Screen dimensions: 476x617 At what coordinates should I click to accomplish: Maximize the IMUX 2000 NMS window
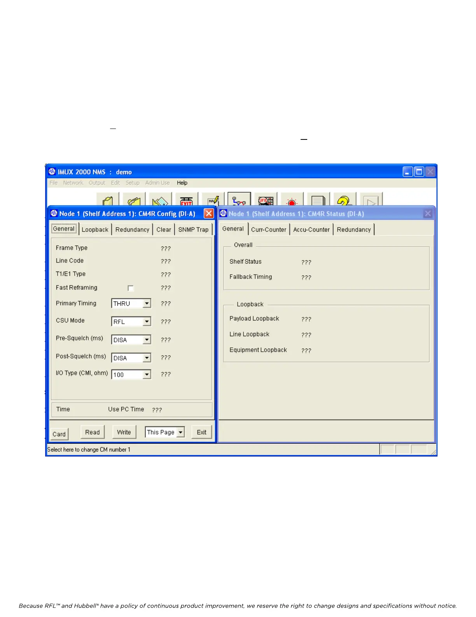[x=419, y=172]
